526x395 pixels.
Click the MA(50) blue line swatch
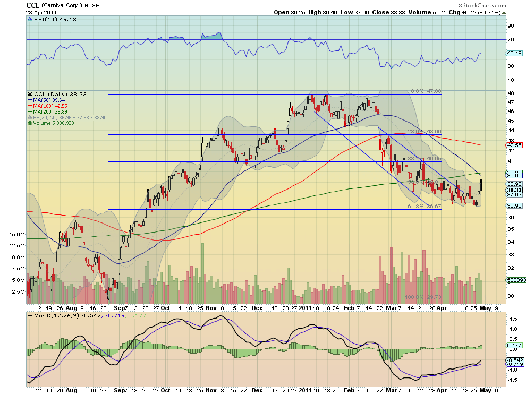coord(30,100)
